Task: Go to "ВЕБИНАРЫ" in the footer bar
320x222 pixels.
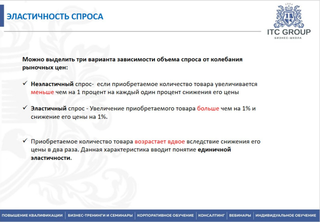Action: tap(240, 215)
